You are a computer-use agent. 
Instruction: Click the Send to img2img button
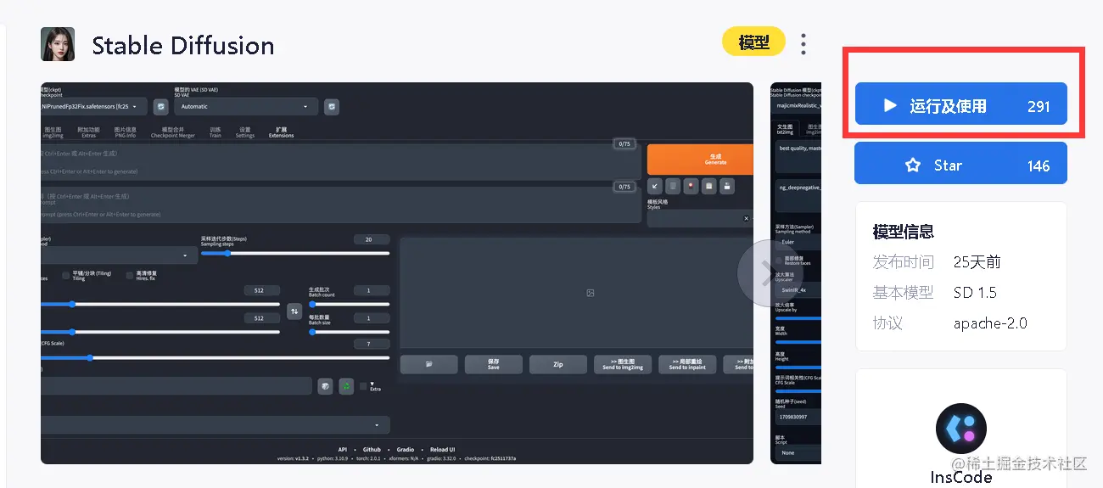pyautogui.click(x=623, y=364)
